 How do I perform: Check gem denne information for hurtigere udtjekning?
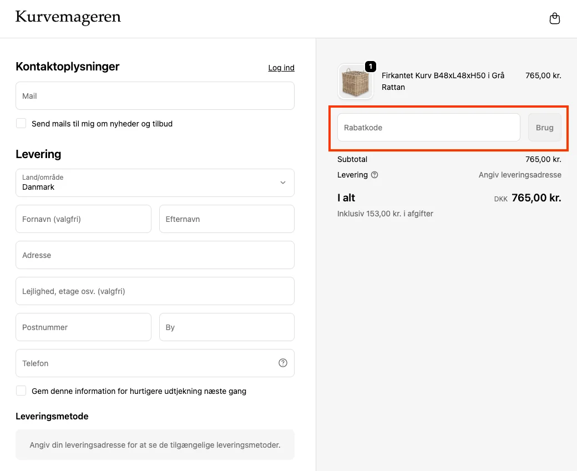point(21,391)
